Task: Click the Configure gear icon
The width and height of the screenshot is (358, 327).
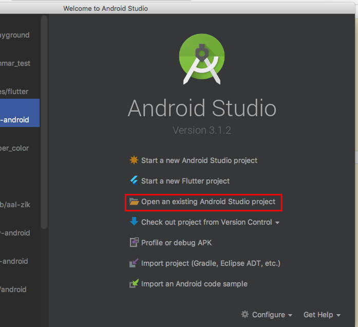Action: (x=245, y=314)
